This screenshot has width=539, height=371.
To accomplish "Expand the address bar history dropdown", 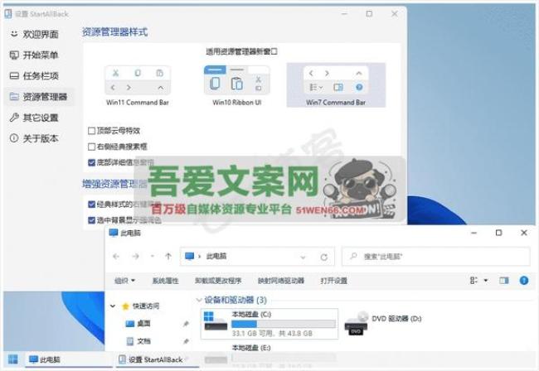I will (x=303, y=257).
